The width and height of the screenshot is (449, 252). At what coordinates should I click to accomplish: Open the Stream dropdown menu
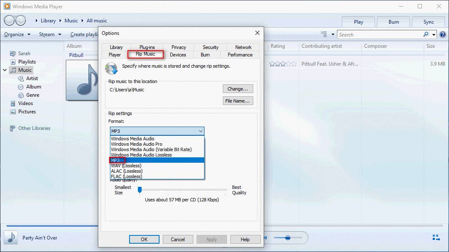pyautogui.click(x=50, y=34)
